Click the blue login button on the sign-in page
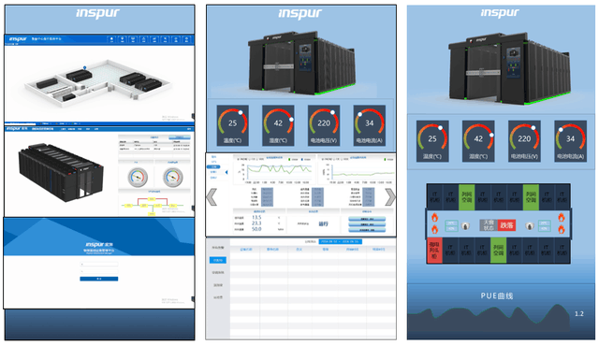 click(x=99, y=279)
